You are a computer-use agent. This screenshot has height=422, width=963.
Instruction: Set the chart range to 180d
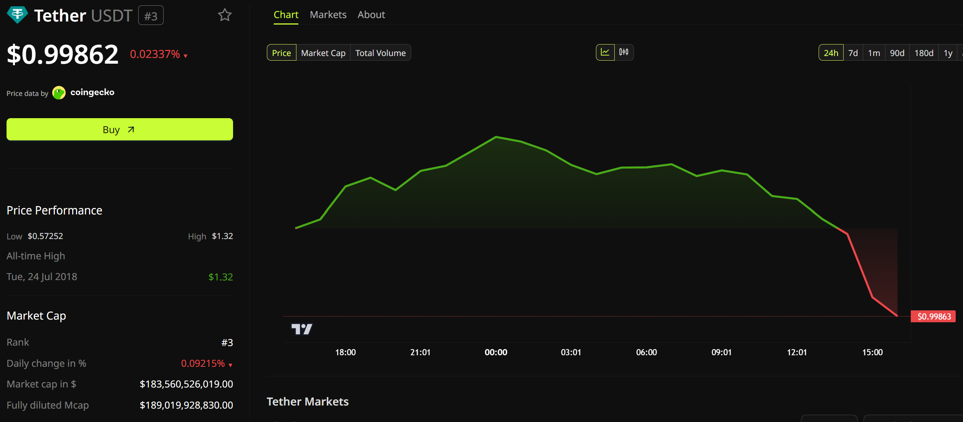point(924,53)
